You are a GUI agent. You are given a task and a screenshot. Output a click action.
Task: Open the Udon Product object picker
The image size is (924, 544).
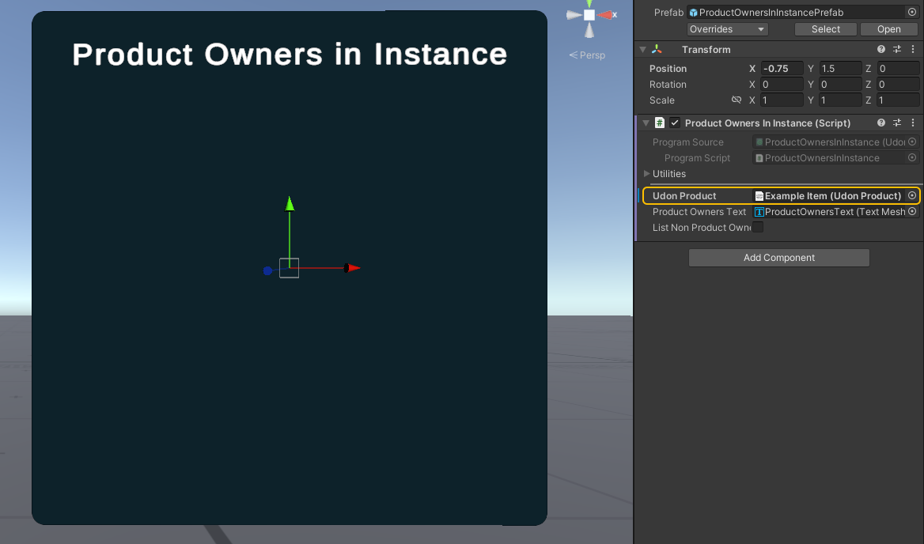[x=912, y=195]
